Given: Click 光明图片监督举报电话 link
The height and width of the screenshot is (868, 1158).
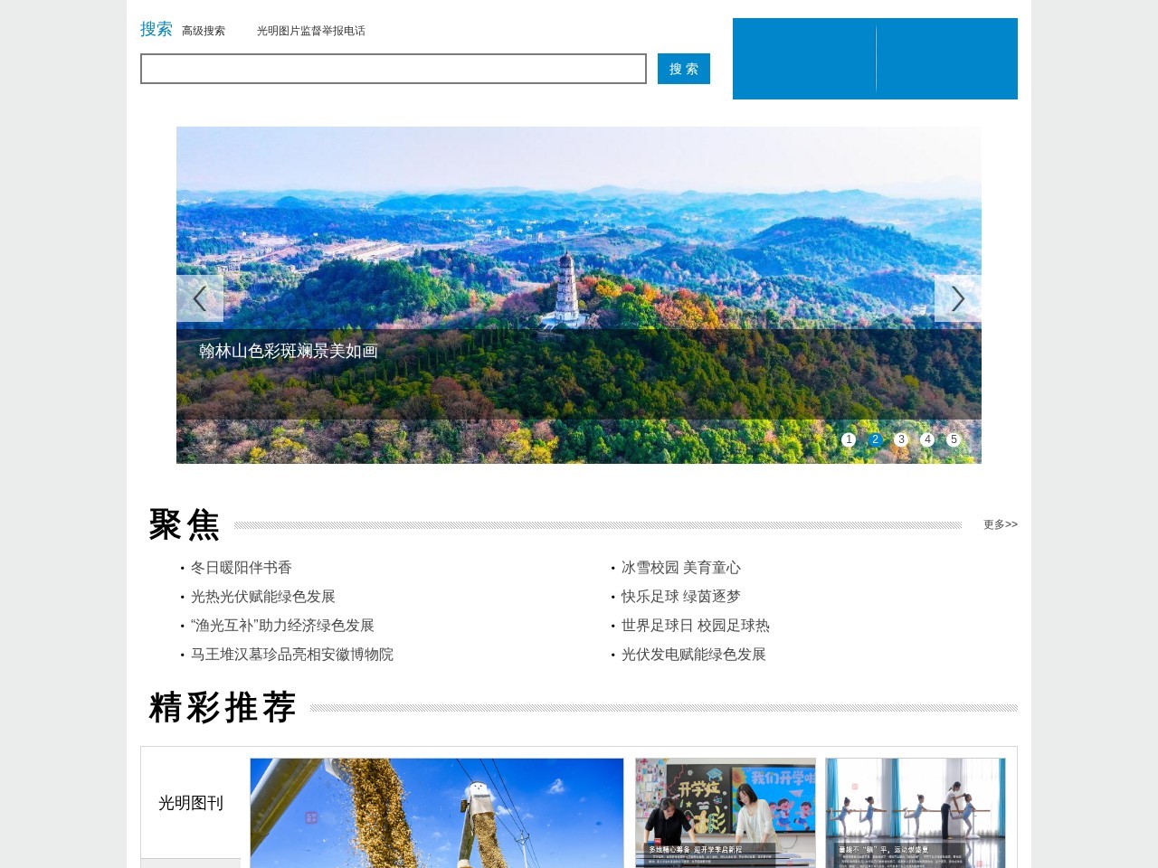Looking at the screenshot, I should point(311,30).
